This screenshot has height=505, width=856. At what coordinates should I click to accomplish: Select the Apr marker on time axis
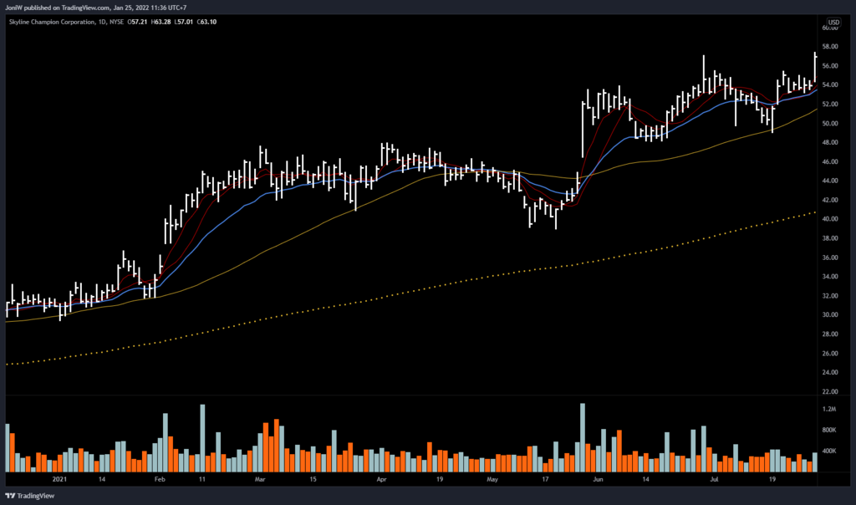point(382,480)
